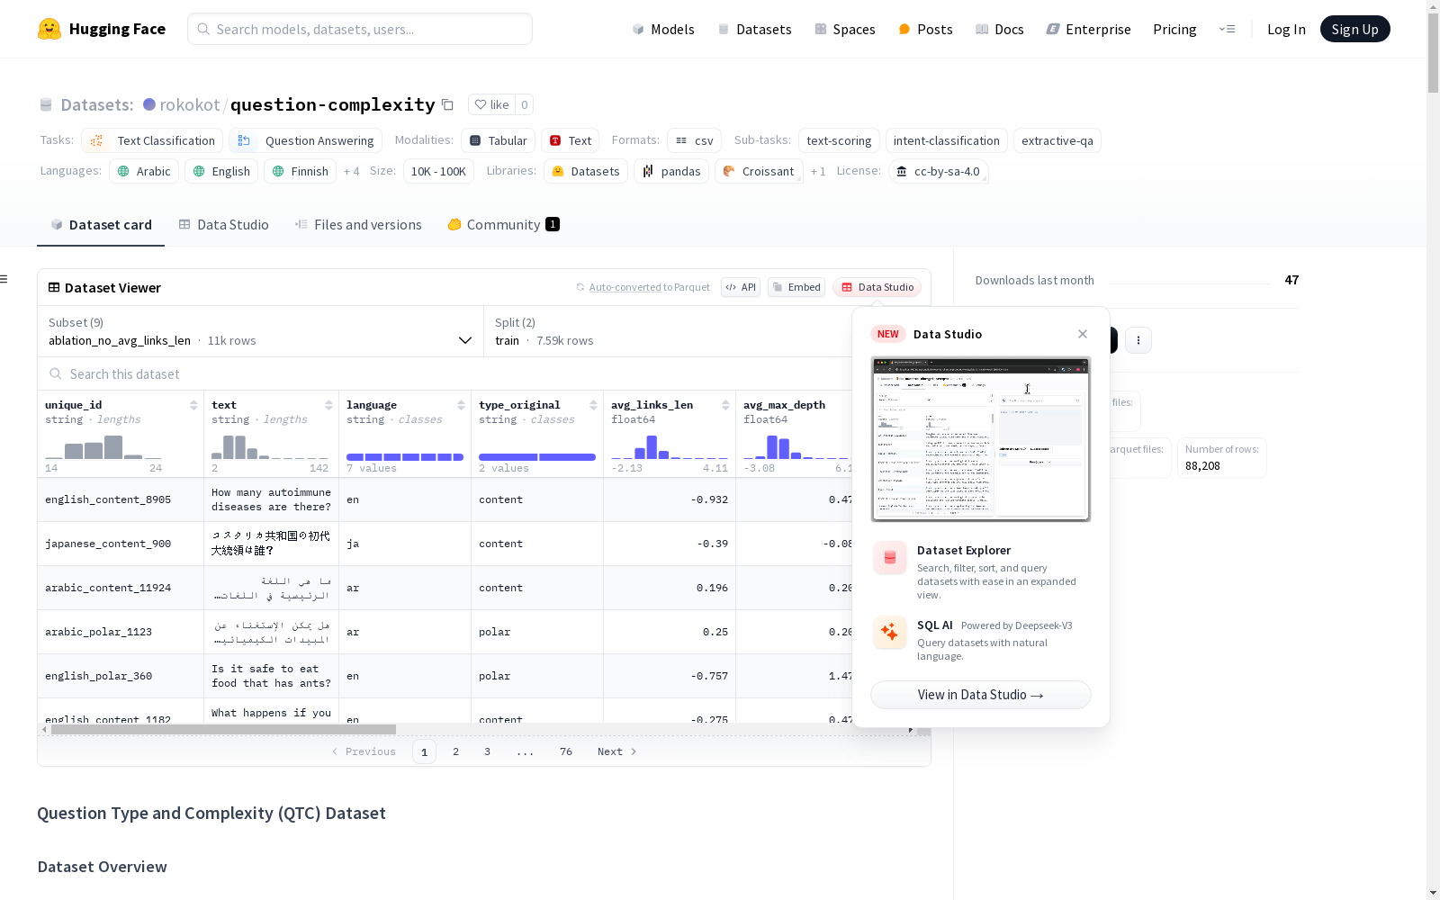
Task: Click the Dataset Explorer icon
Action: (890, 558)
